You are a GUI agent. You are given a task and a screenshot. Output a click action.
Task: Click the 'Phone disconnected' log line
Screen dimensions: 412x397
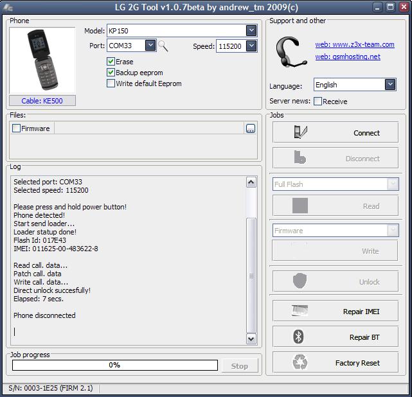(44, 315)
